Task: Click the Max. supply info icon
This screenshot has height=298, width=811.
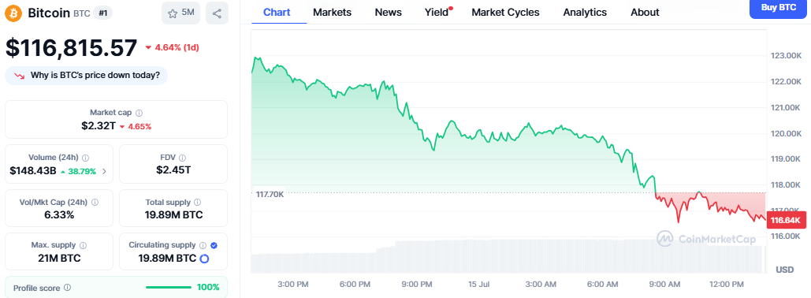Action: click(83, 245)
